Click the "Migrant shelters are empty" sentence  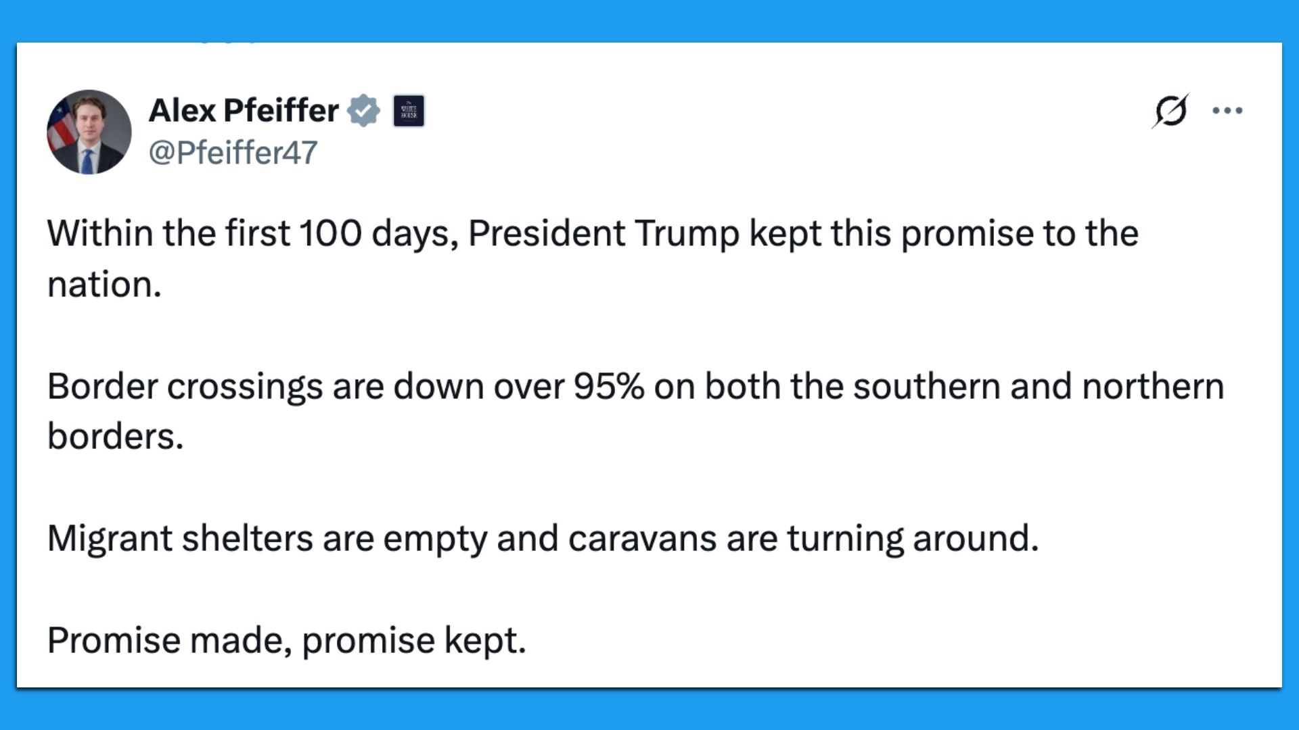click(x=541, y=539)
